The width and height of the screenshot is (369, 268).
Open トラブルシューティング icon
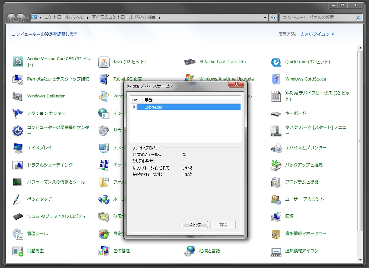click(x=18, y=165)
